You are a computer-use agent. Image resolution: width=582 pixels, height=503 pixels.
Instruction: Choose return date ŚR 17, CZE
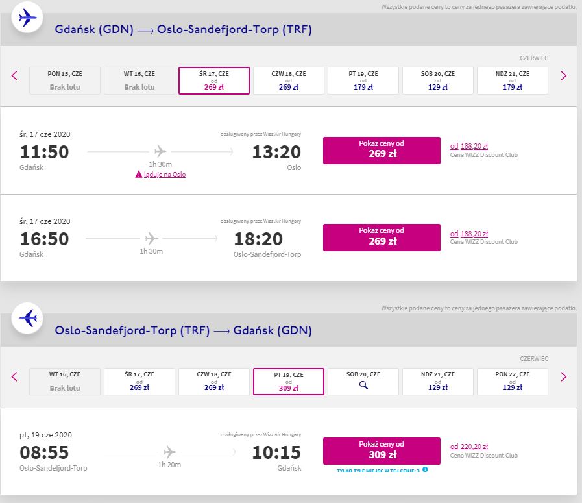139,382
